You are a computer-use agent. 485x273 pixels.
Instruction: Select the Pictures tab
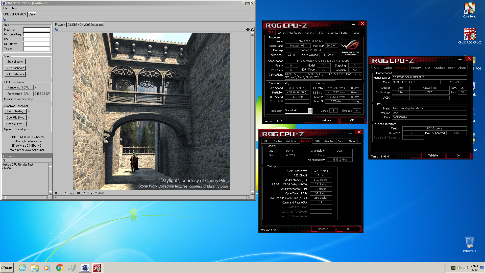[60, 25]
